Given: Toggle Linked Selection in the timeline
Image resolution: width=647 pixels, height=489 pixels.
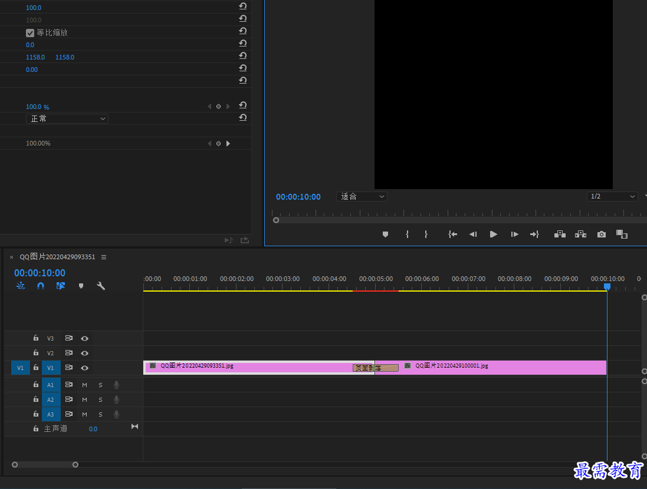Looking at the screenshot, I should [61, 285].
